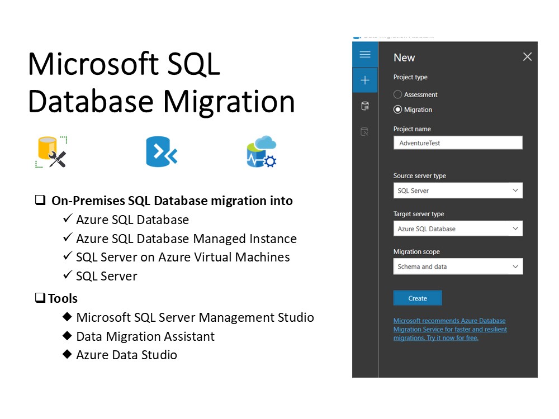Click the Tools checkbox bullet
The height and width of the screenshot is (419, 559).
point(40,298)
